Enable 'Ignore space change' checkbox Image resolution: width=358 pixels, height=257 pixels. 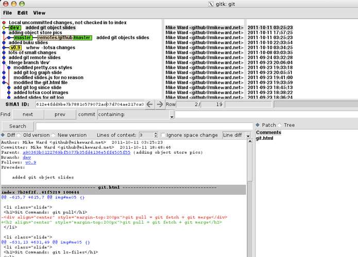[x=163, y=135]
